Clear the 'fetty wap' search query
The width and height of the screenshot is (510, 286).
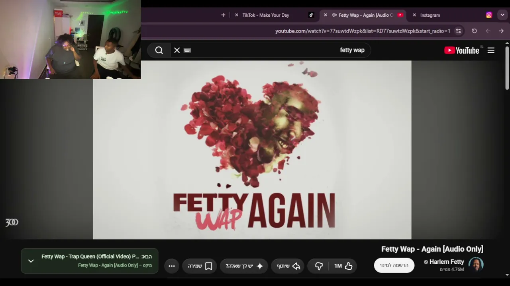(177, 50)
